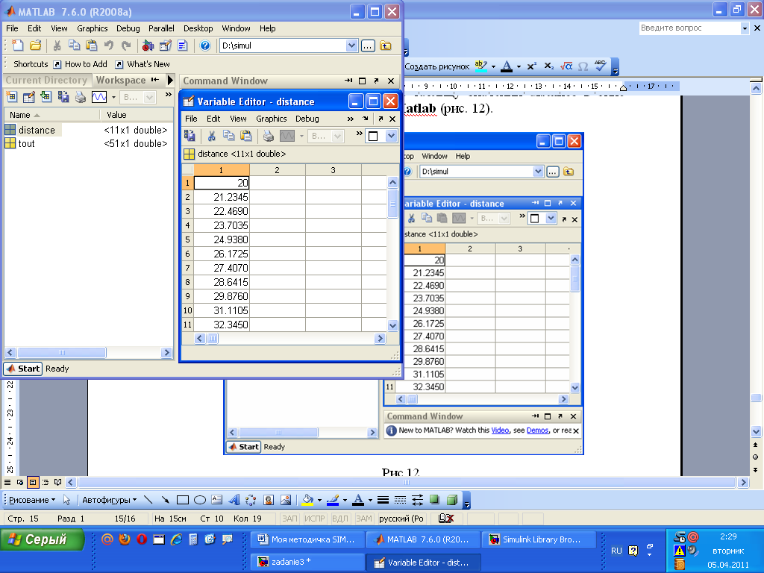Insert equation using the square root icon
The height and width of the screenshot is (573, 764).
point(566,66)
